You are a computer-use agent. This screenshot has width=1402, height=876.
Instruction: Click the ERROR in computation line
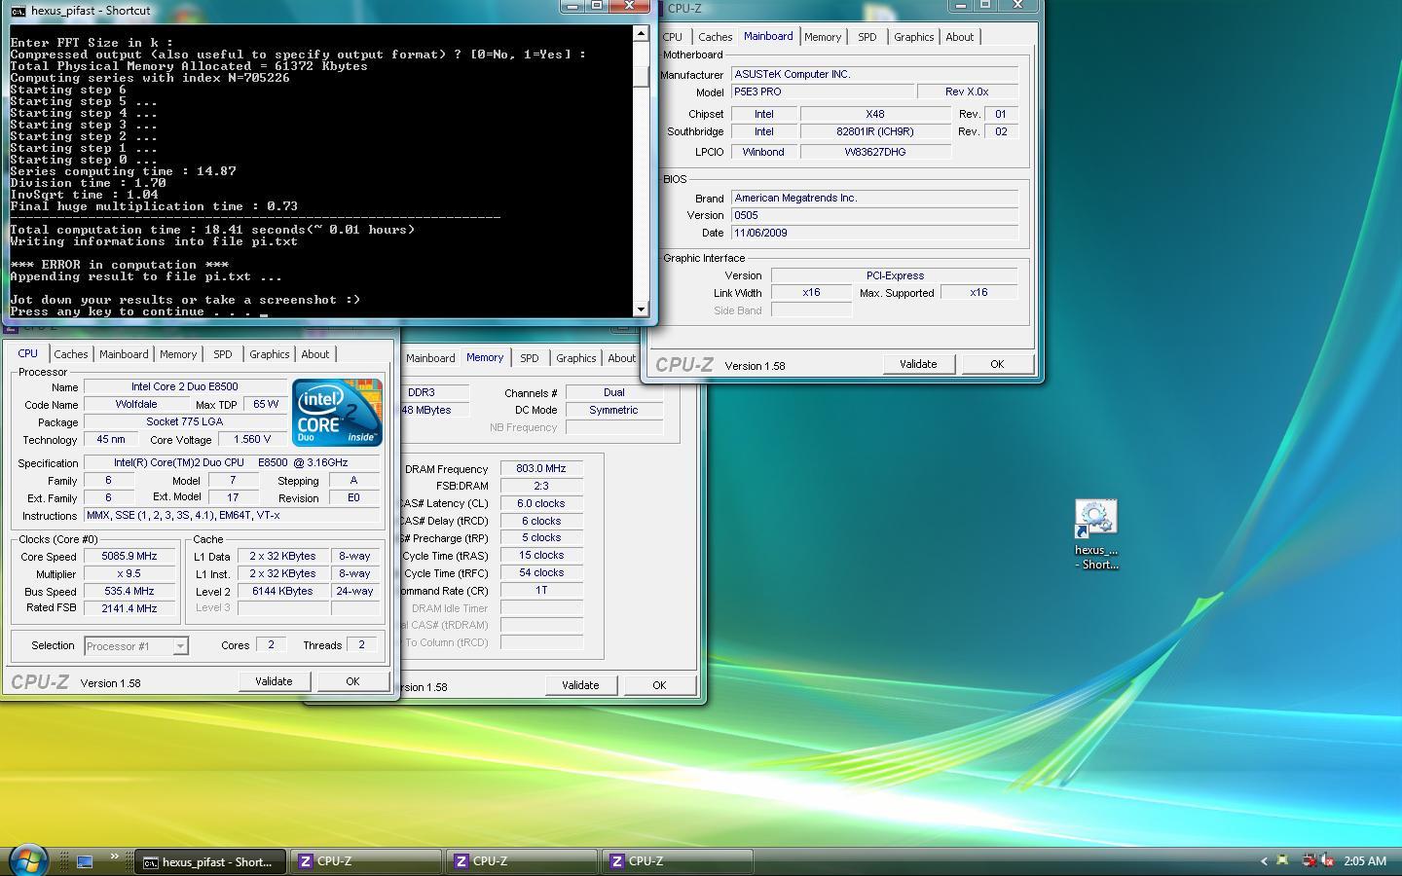point(120,265)
